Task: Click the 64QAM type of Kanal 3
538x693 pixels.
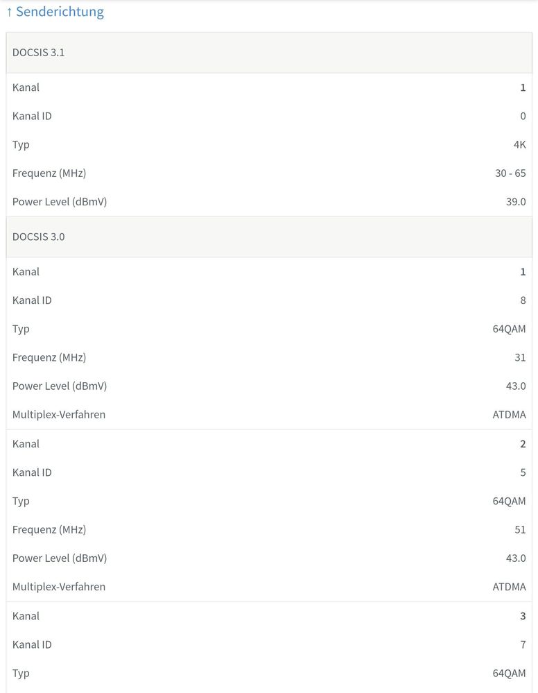Action: (x=509, y=673)
